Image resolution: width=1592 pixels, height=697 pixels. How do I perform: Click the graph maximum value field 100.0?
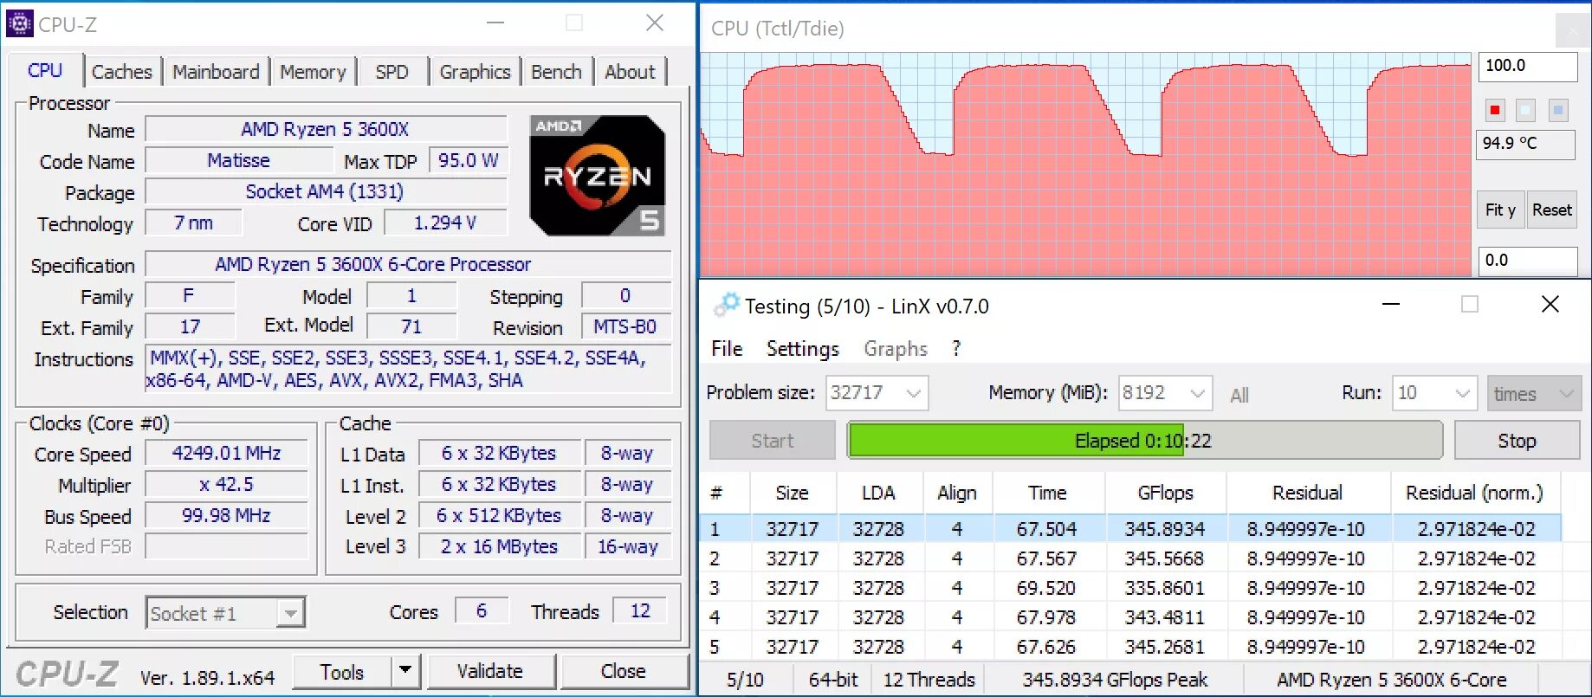click(1528, 66)
